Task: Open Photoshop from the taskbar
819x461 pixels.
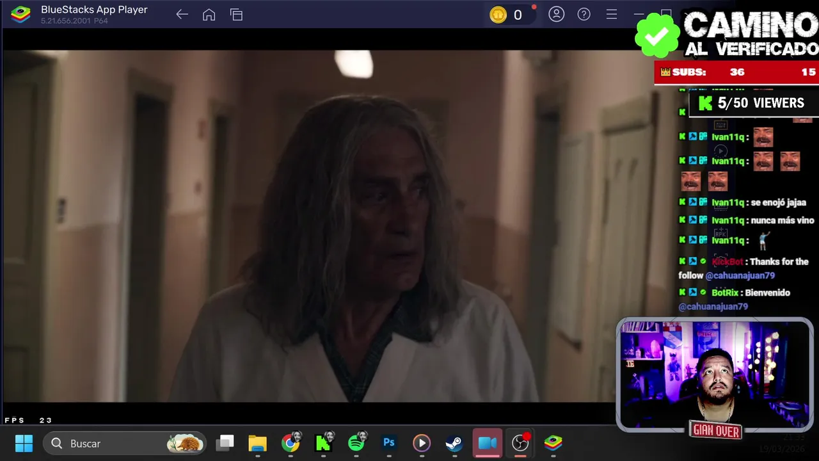Action: pyautogui.click(x=389, y=443)
